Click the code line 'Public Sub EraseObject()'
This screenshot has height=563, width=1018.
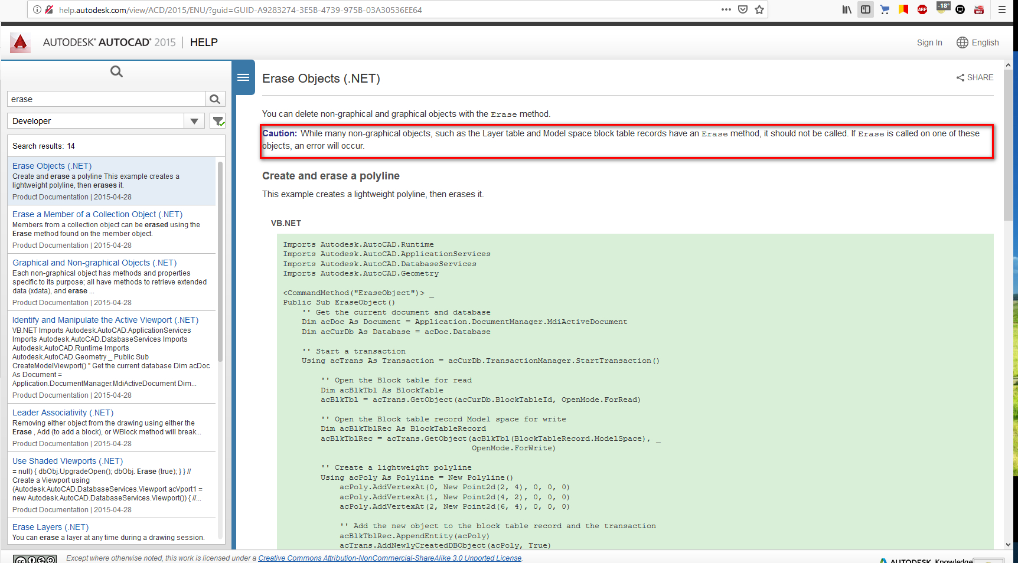click(339, 302)
